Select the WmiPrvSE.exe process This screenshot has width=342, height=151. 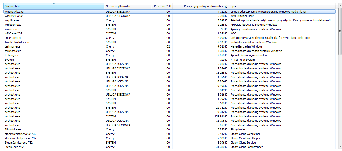coord(14,16)
